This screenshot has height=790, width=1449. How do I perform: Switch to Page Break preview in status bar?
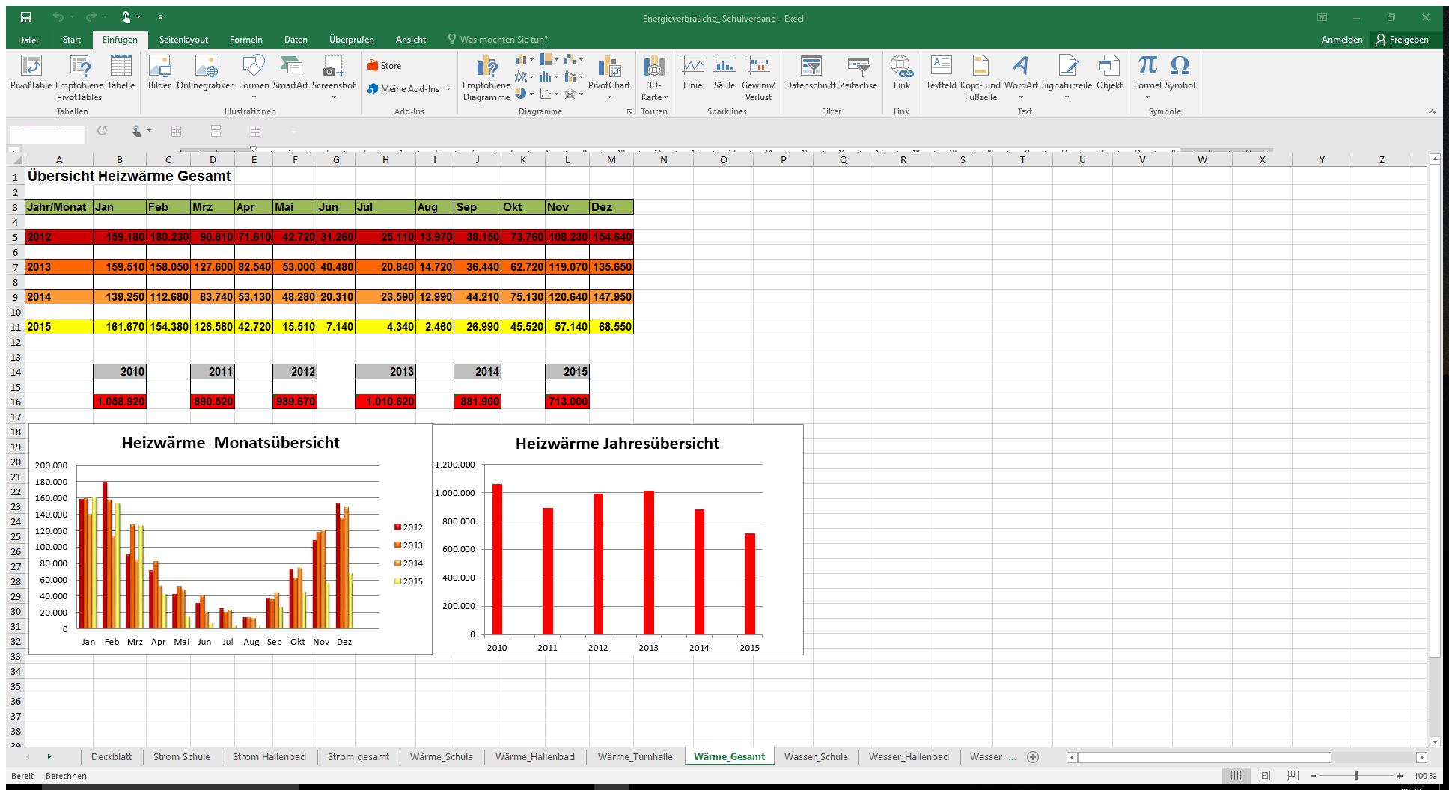[x=1293, y=776]
